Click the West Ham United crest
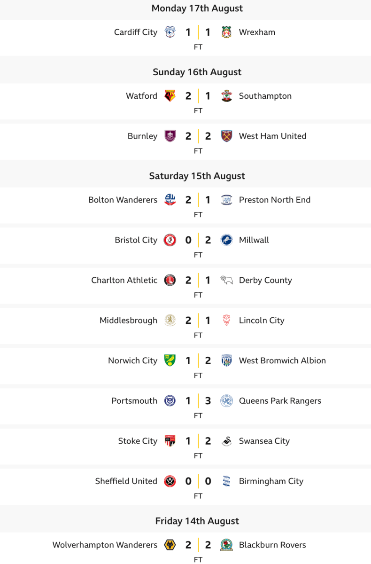This screenshot has height=564, width=371. 226,136
